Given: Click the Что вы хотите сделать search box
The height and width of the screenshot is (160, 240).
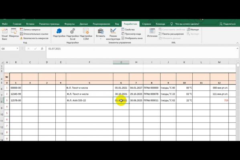Looking at the screenshot, I should coord(185,24).
